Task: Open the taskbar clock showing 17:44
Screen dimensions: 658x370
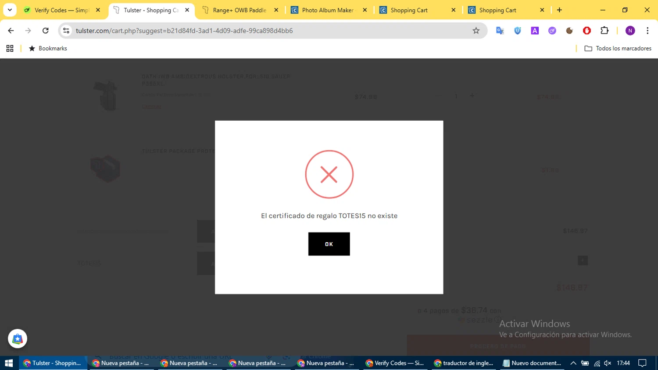Action: pos(623,363)
